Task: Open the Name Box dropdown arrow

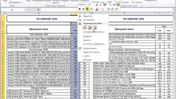Action: tap(24, 10)
